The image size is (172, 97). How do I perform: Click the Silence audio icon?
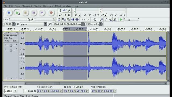click(x=77, y=20)
